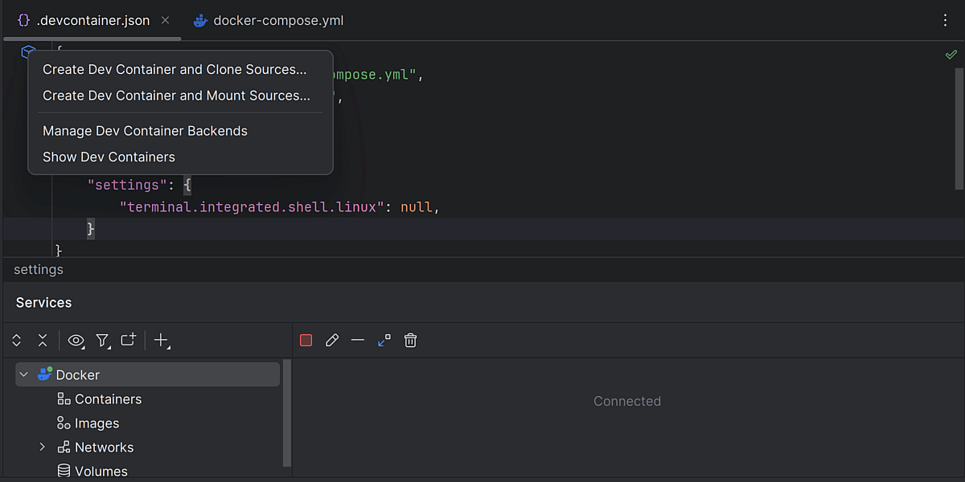Click the pencil Edit Configuration icon
This screenshot has width=965, height=482.
pyautogui.click(x=332, y=341)
